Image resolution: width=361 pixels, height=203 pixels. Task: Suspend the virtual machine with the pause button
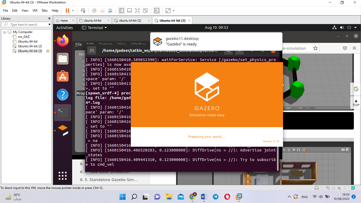[x=67, y=11]
